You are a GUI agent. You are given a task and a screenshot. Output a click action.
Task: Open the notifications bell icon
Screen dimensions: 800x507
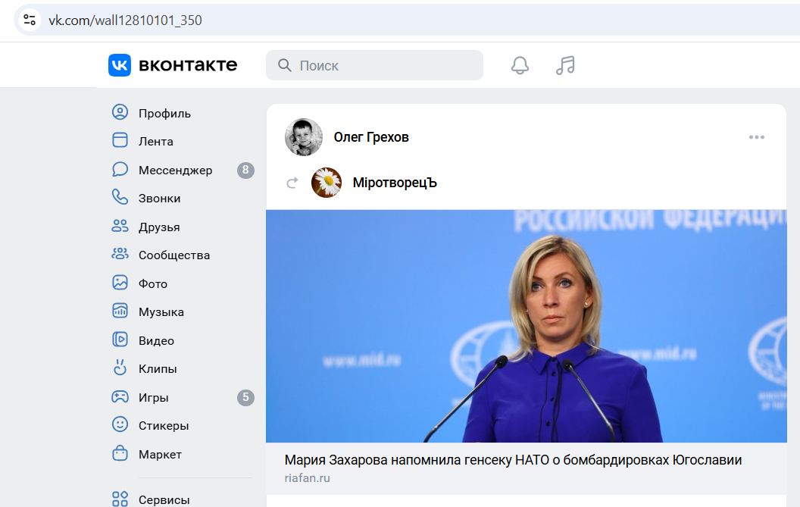(x=520, y=65)
